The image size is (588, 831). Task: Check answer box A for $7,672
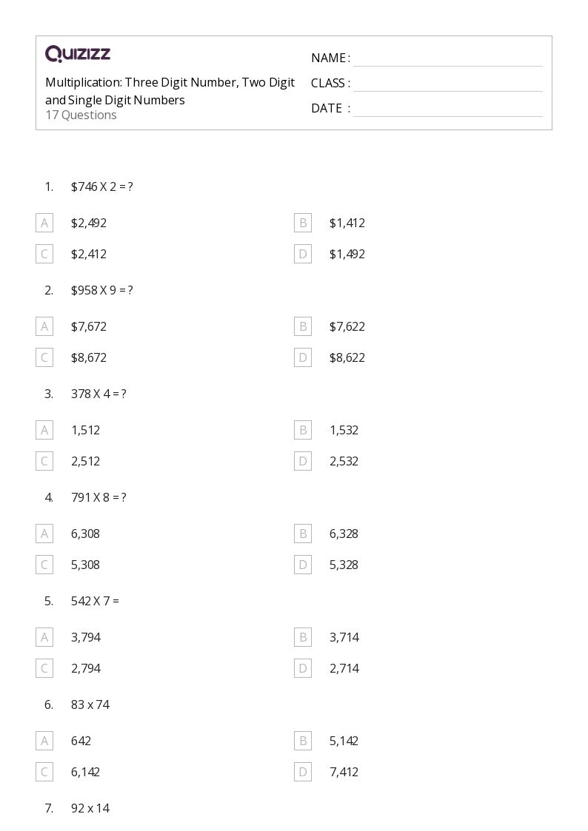point(44,326)
